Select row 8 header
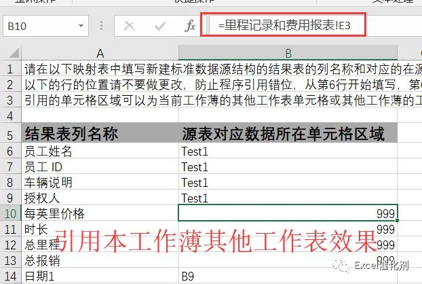Viewport: 422px width, 284px height. (10, 182)
